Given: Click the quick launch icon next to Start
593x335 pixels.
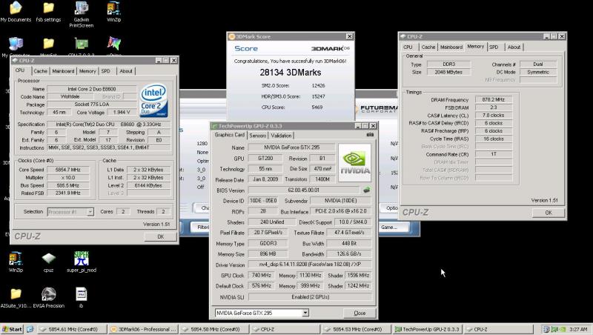Looking at the screenshot, I should coord(30,329).
